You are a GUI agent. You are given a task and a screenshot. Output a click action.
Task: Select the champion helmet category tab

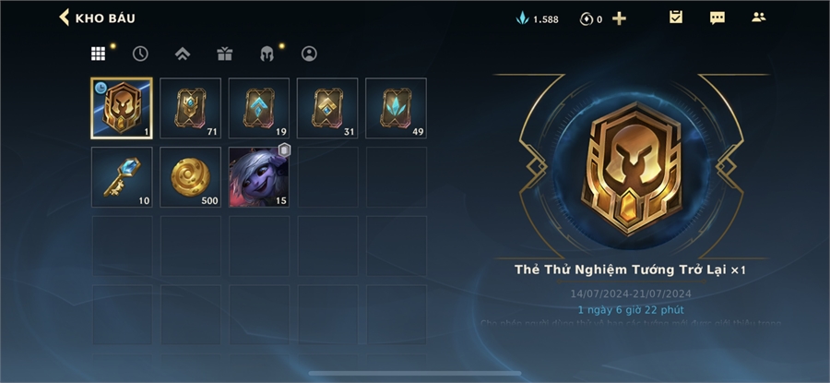tap(267, 54)
